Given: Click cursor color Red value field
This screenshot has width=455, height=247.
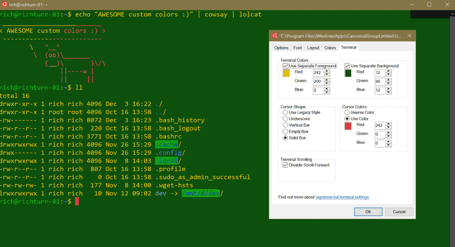Looking at the screenshot, I should [x=380, y=126].
